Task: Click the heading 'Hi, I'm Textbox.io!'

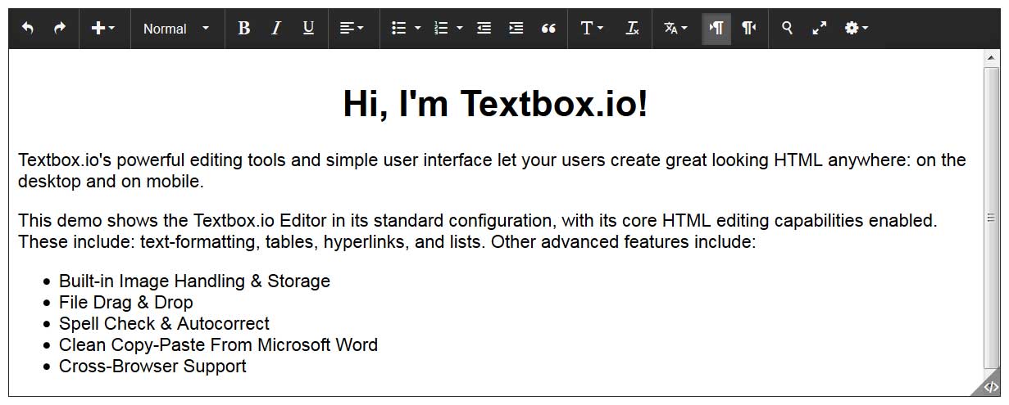Action: tap(495, 104)
